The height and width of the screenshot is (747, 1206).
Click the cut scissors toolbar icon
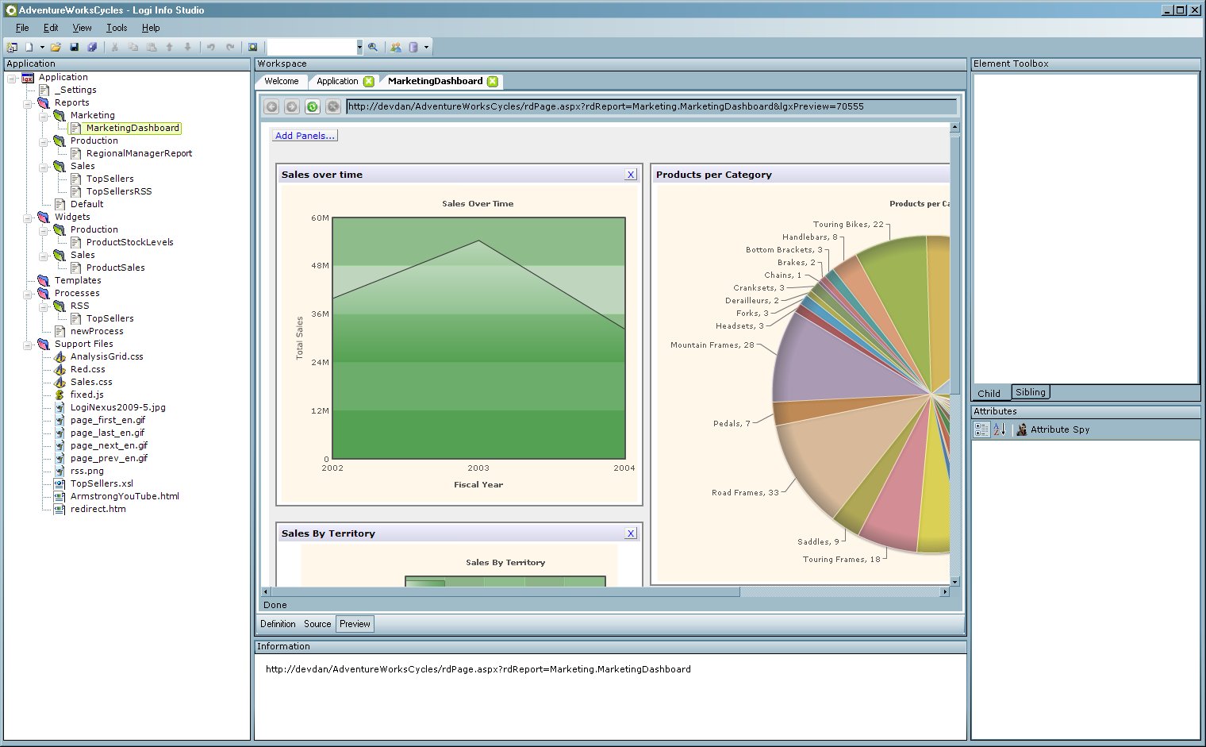pos(114,47)
